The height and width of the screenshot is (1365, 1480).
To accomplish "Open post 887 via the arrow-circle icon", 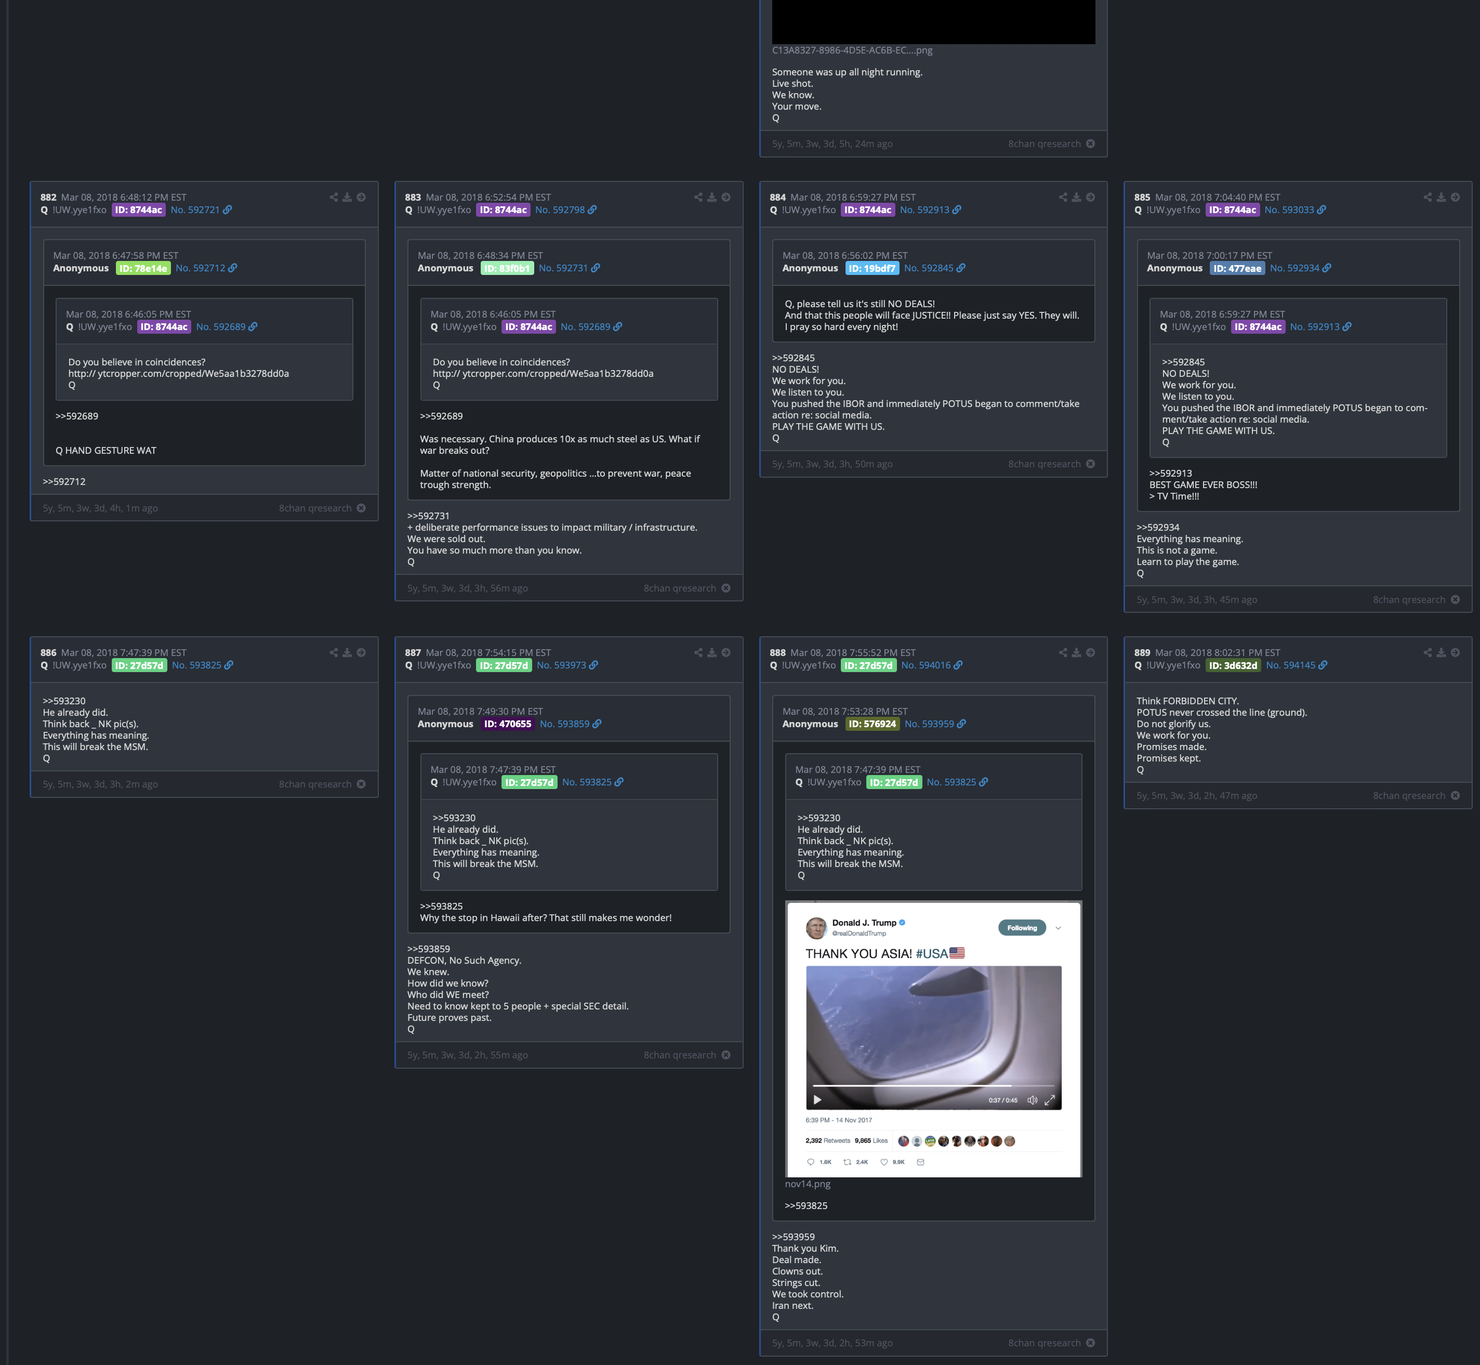I will tap(726, 653).
